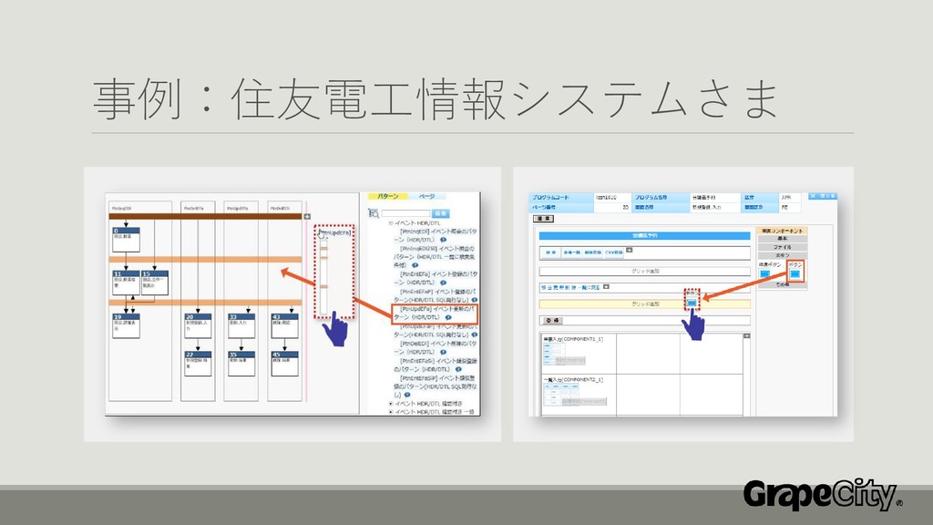Open help icon for the [PtnUpdEFa] pattern
This screenshot has height=525, width=933.
pyautogui.click(x=448, y=318)
